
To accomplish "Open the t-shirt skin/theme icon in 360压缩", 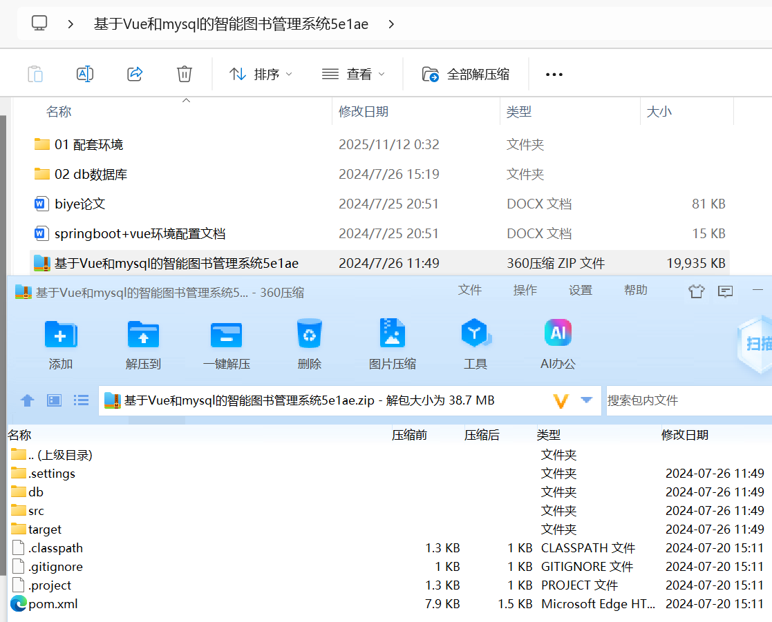I will click(x=696, y=292).
